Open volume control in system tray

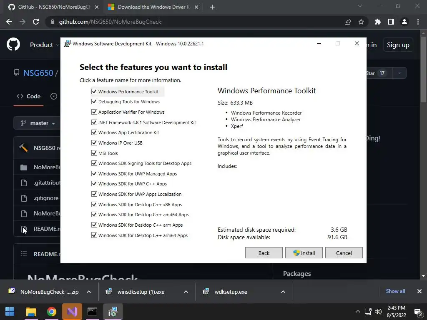(378, 312)
